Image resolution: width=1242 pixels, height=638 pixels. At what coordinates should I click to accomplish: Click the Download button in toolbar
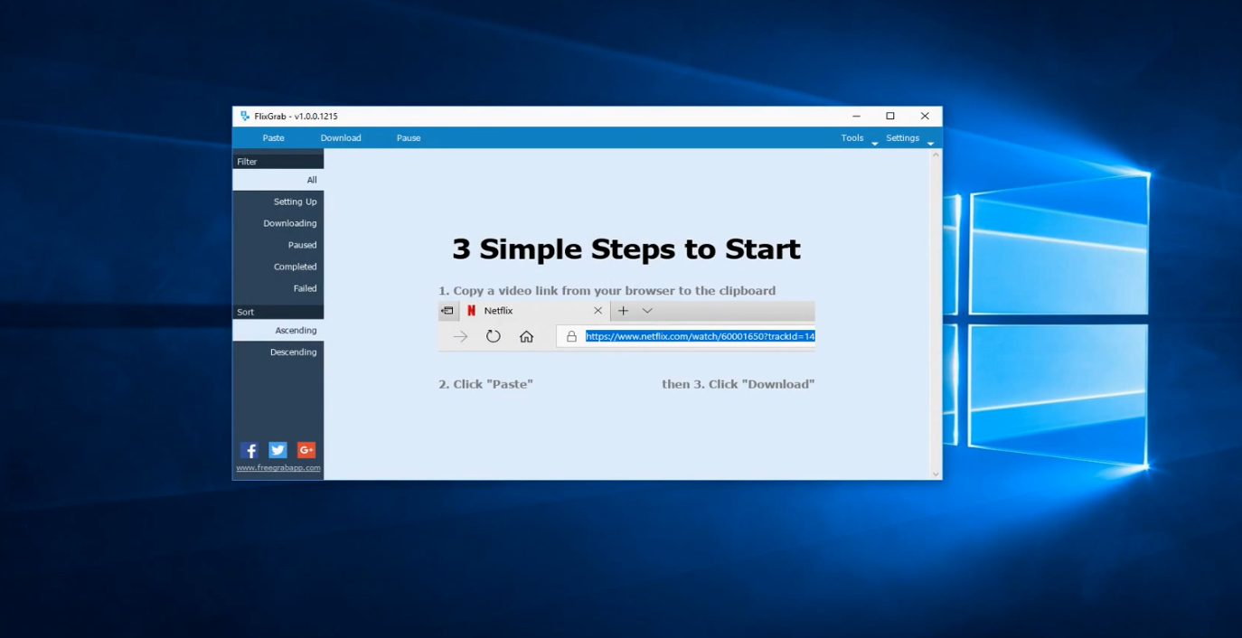[x=341, y=138]
